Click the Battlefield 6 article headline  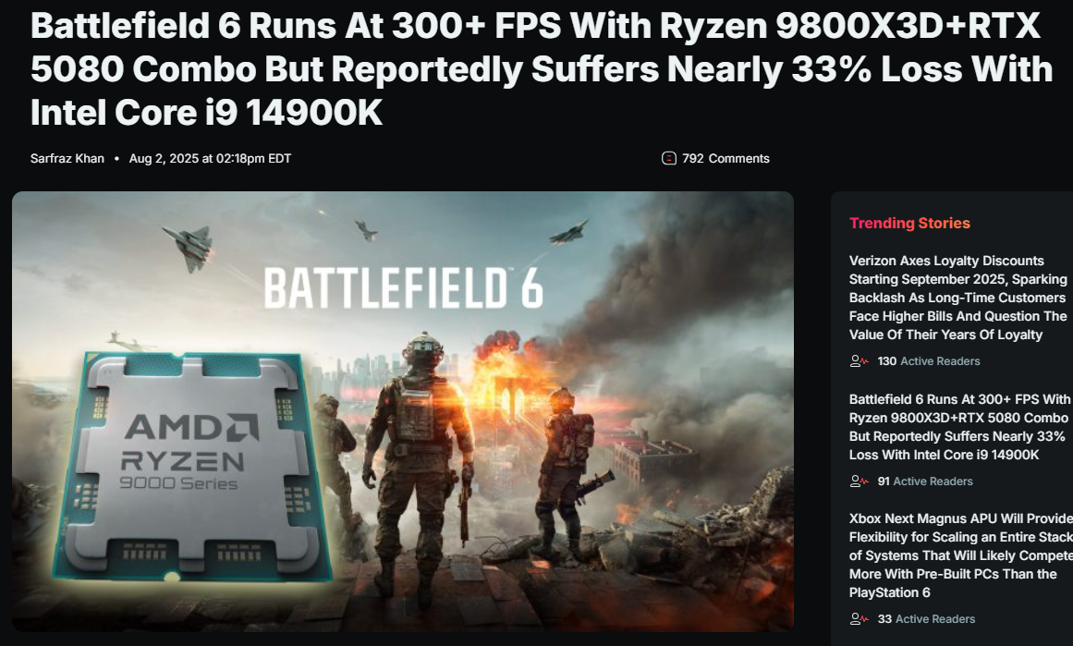click(x=542, y=69)
